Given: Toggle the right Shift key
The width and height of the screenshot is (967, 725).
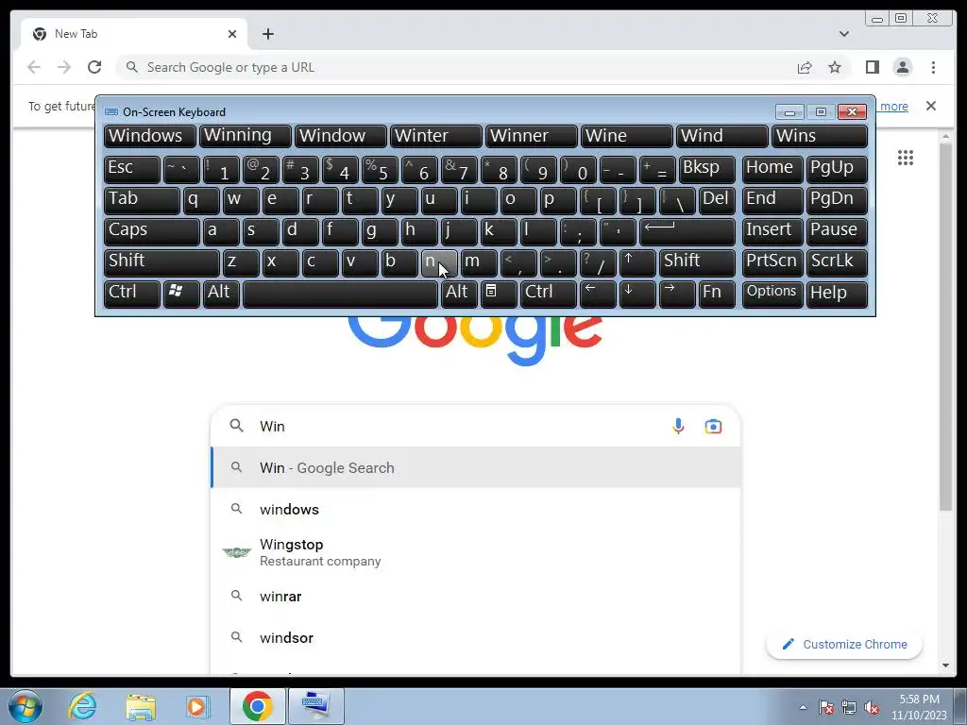Looking at the screenshot, I should (x=697, y=262).
